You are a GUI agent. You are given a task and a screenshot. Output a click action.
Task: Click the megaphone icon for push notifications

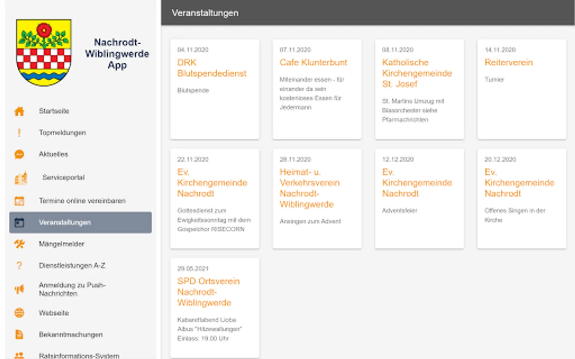[19, 289]
